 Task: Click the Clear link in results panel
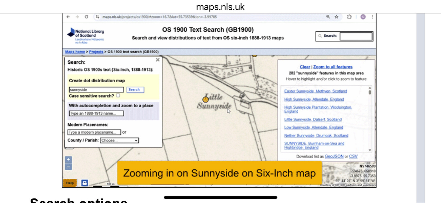click(305, 67)
